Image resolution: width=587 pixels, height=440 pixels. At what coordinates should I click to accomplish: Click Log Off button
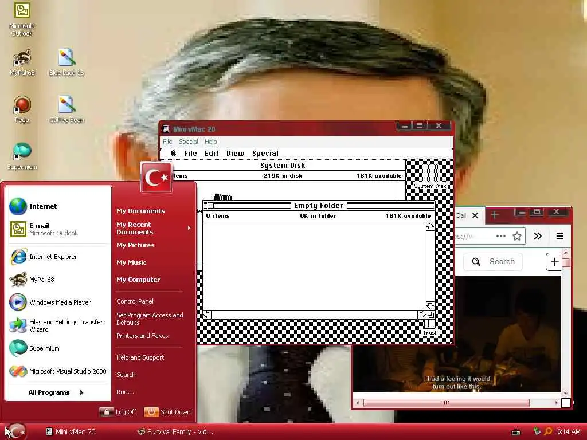[118, 411]
